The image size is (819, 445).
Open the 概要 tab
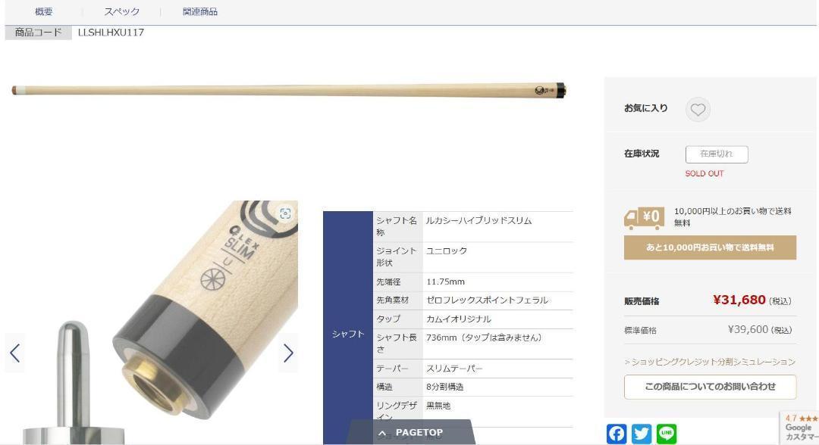(x=44, y=11)
